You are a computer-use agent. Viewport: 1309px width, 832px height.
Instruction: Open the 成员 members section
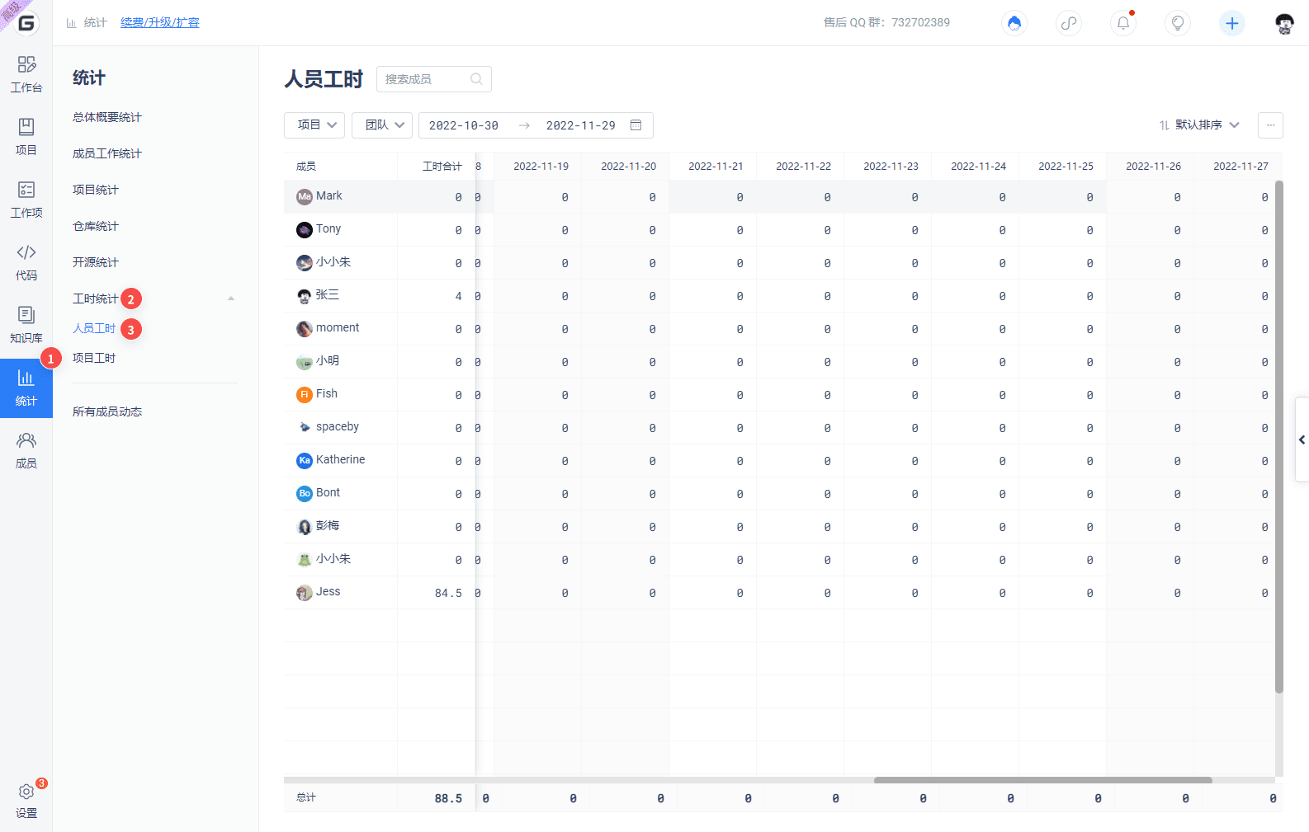point(26,450)
